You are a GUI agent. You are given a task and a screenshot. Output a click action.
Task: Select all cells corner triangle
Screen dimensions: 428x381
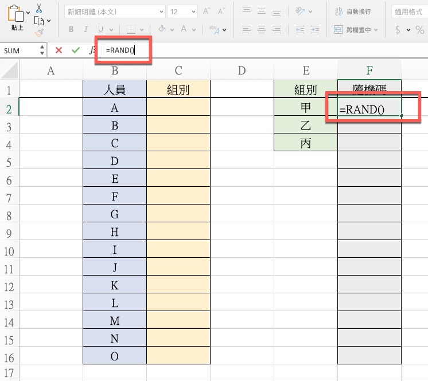tap(10, 70)
